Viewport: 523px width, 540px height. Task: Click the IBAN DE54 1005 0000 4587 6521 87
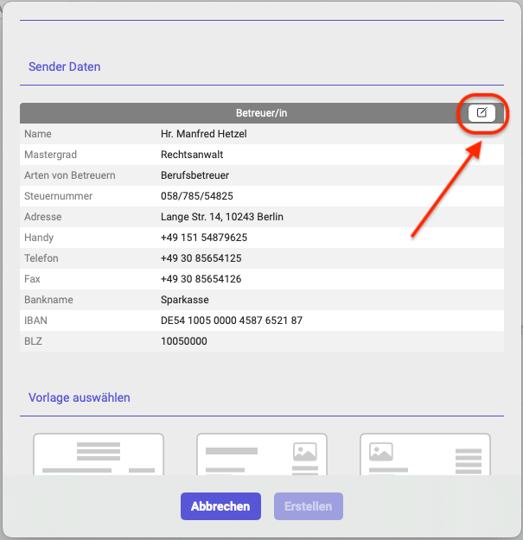232,321
